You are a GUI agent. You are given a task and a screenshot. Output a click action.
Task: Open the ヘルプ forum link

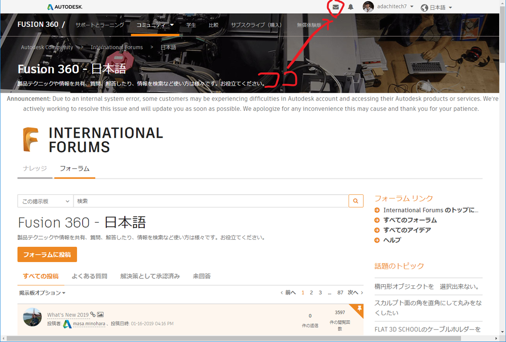pyautogui.click(x=392, y=240)
